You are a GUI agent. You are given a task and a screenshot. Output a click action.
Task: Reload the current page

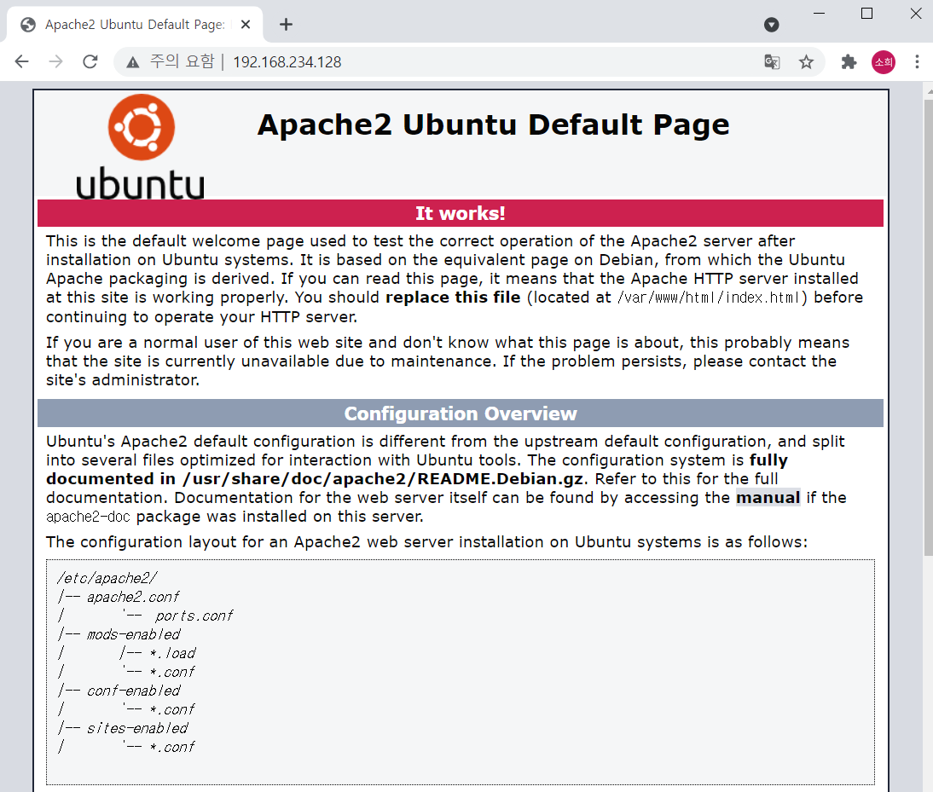tap(90, 62)
